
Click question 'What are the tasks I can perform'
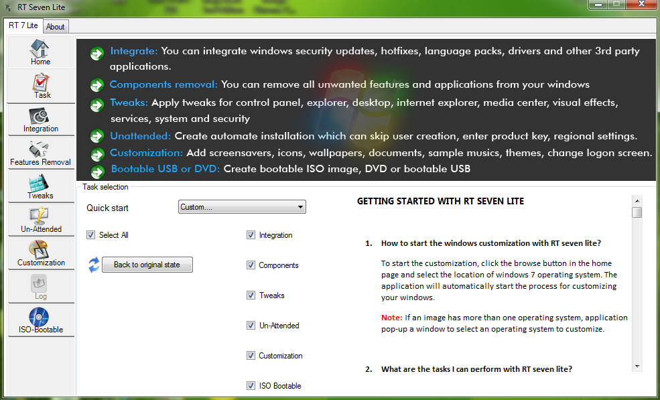pyautogui.click(x=476, y=369)
